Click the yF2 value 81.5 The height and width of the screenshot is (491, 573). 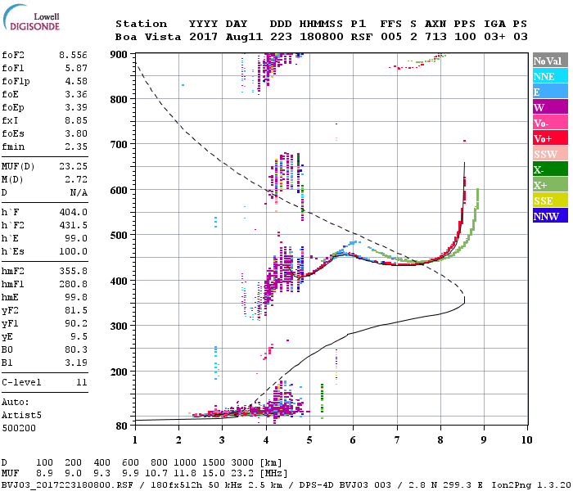click(x=76, y=310)
